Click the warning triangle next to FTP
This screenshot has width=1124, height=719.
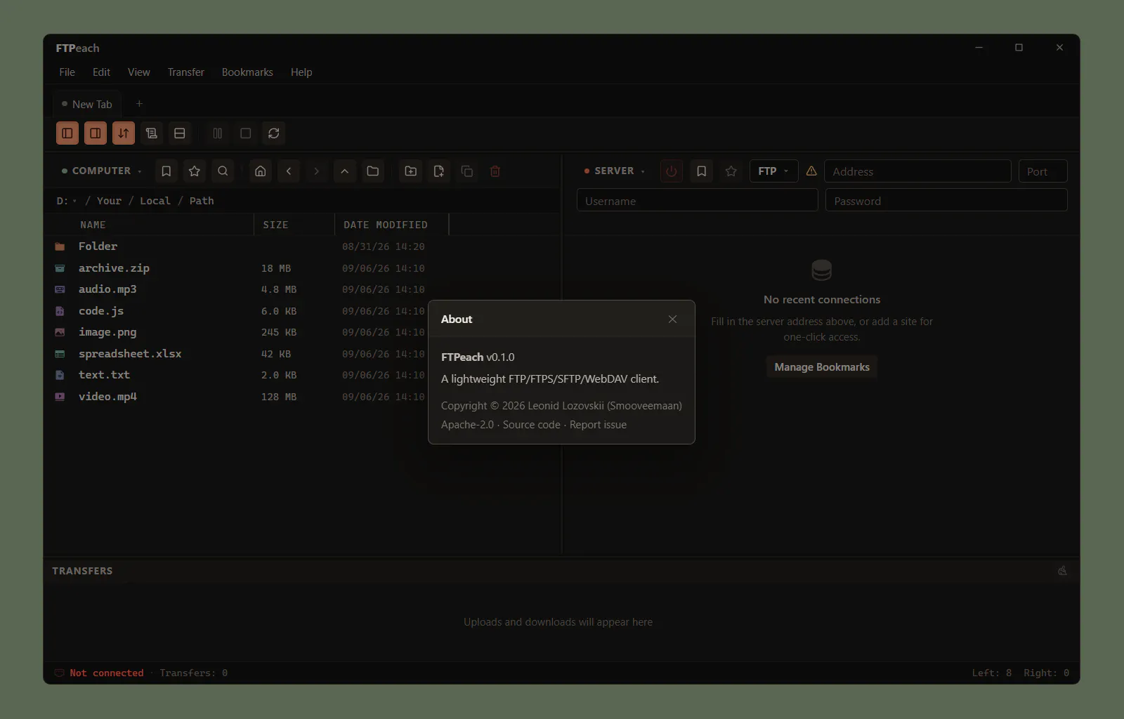[811, 171]
